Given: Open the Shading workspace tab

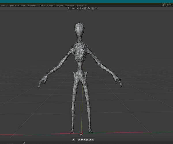Looking at the screenshot, I should pos(42,5).
